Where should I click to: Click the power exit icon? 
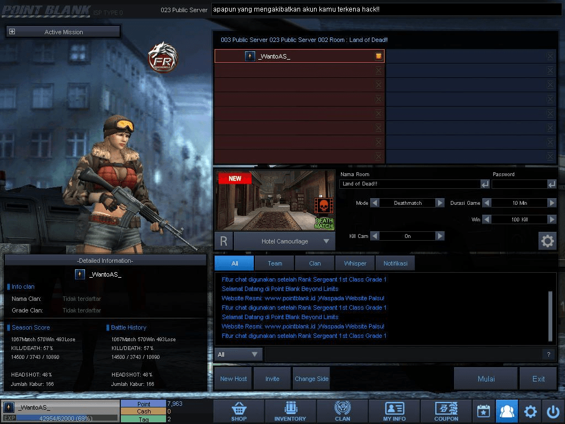click(553, 411)
